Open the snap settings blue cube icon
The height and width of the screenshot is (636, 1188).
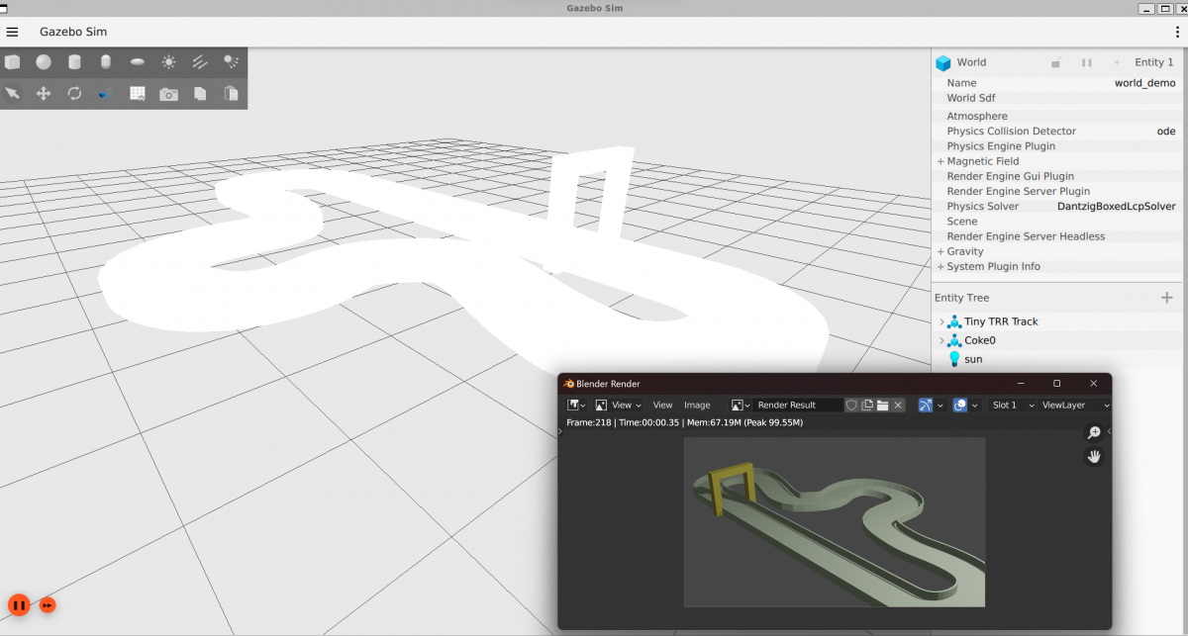[x=106, y=93]
